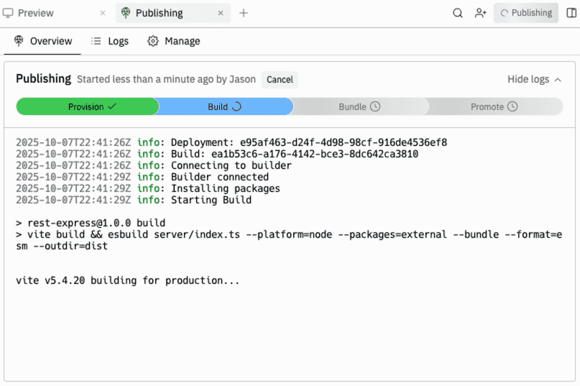Image resolution: width=580 pixels, height=386 pixels.
Task: Open the Logs tab
Action: click(x=110, y=41)
